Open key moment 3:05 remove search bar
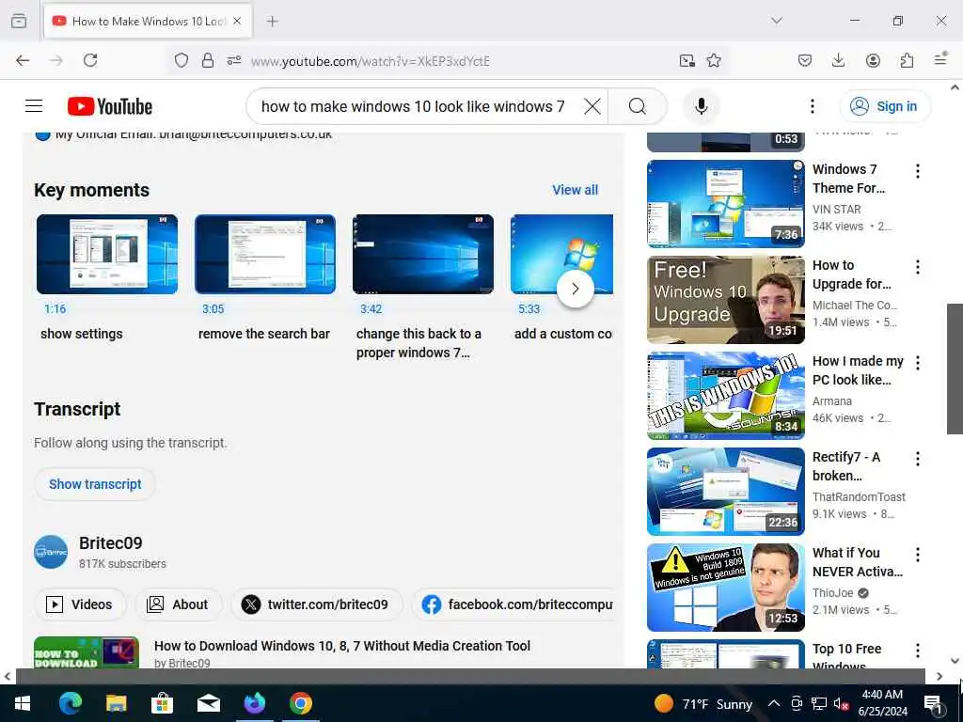Viewport: 963px width, 722px height. pyautogui.click(x=265, y=254)
